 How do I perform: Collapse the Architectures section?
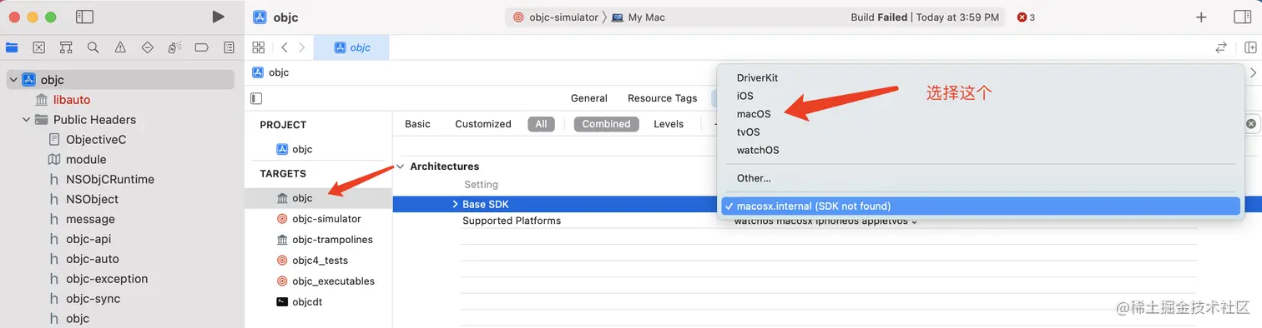pyautogui.click(x=400, y=166)
